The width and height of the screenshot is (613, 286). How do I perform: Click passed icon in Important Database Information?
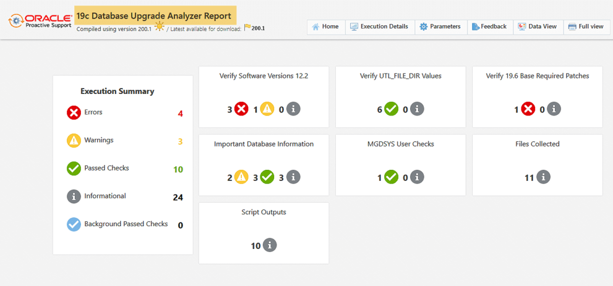pyautogui.click(x=268, y=177)
